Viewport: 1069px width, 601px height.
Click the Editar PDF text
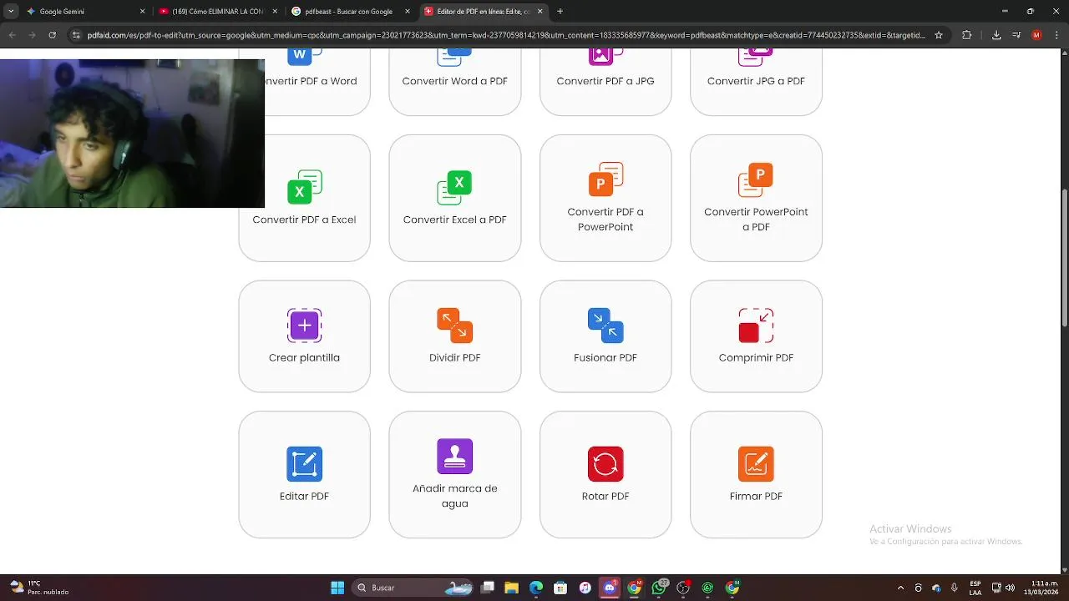tap(304, 497)
